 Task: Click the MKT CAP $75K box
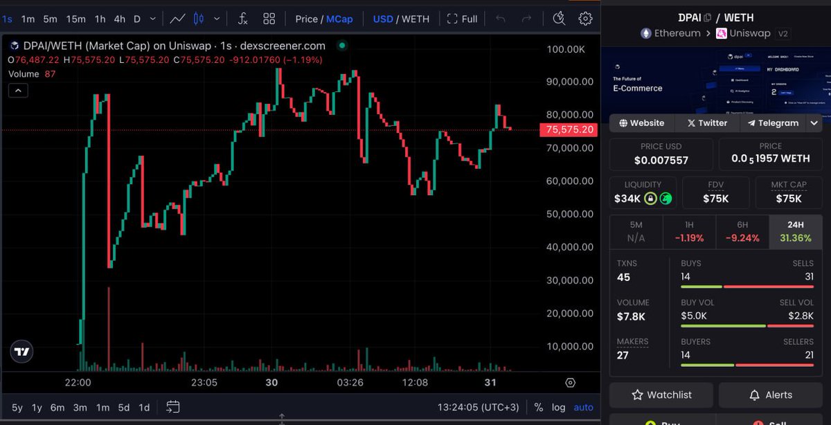click(788, 192)
